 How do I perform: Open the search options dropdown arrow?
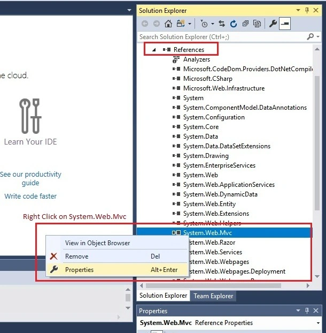(318, 37)
